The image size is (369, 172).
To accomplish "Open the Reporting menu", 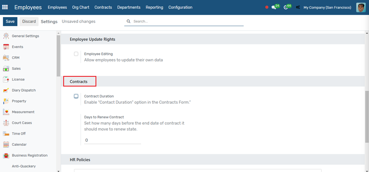I will (154, 7).
